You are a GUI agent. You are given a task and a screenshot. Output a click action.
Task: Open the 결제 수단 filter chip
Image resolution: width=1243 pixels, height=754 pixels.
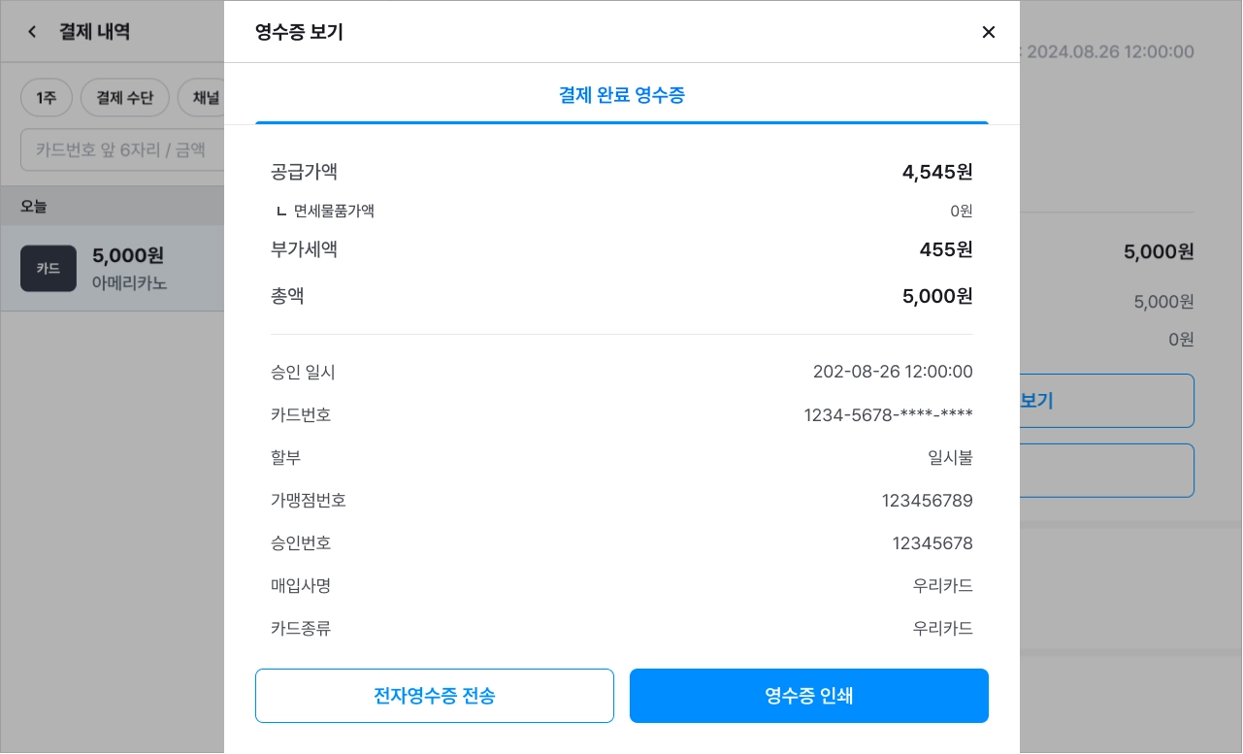click(125, 98)
